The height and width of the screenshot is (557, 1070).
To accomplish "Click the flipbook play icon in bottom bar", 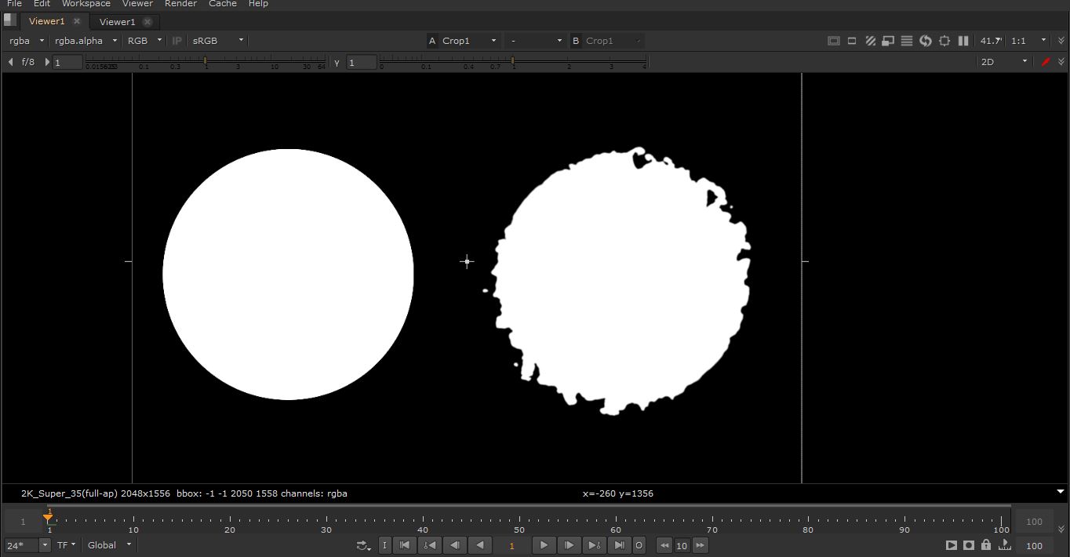I will (951, 545).
